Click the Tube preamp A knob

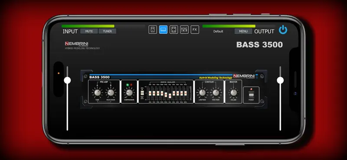point(97,93)
